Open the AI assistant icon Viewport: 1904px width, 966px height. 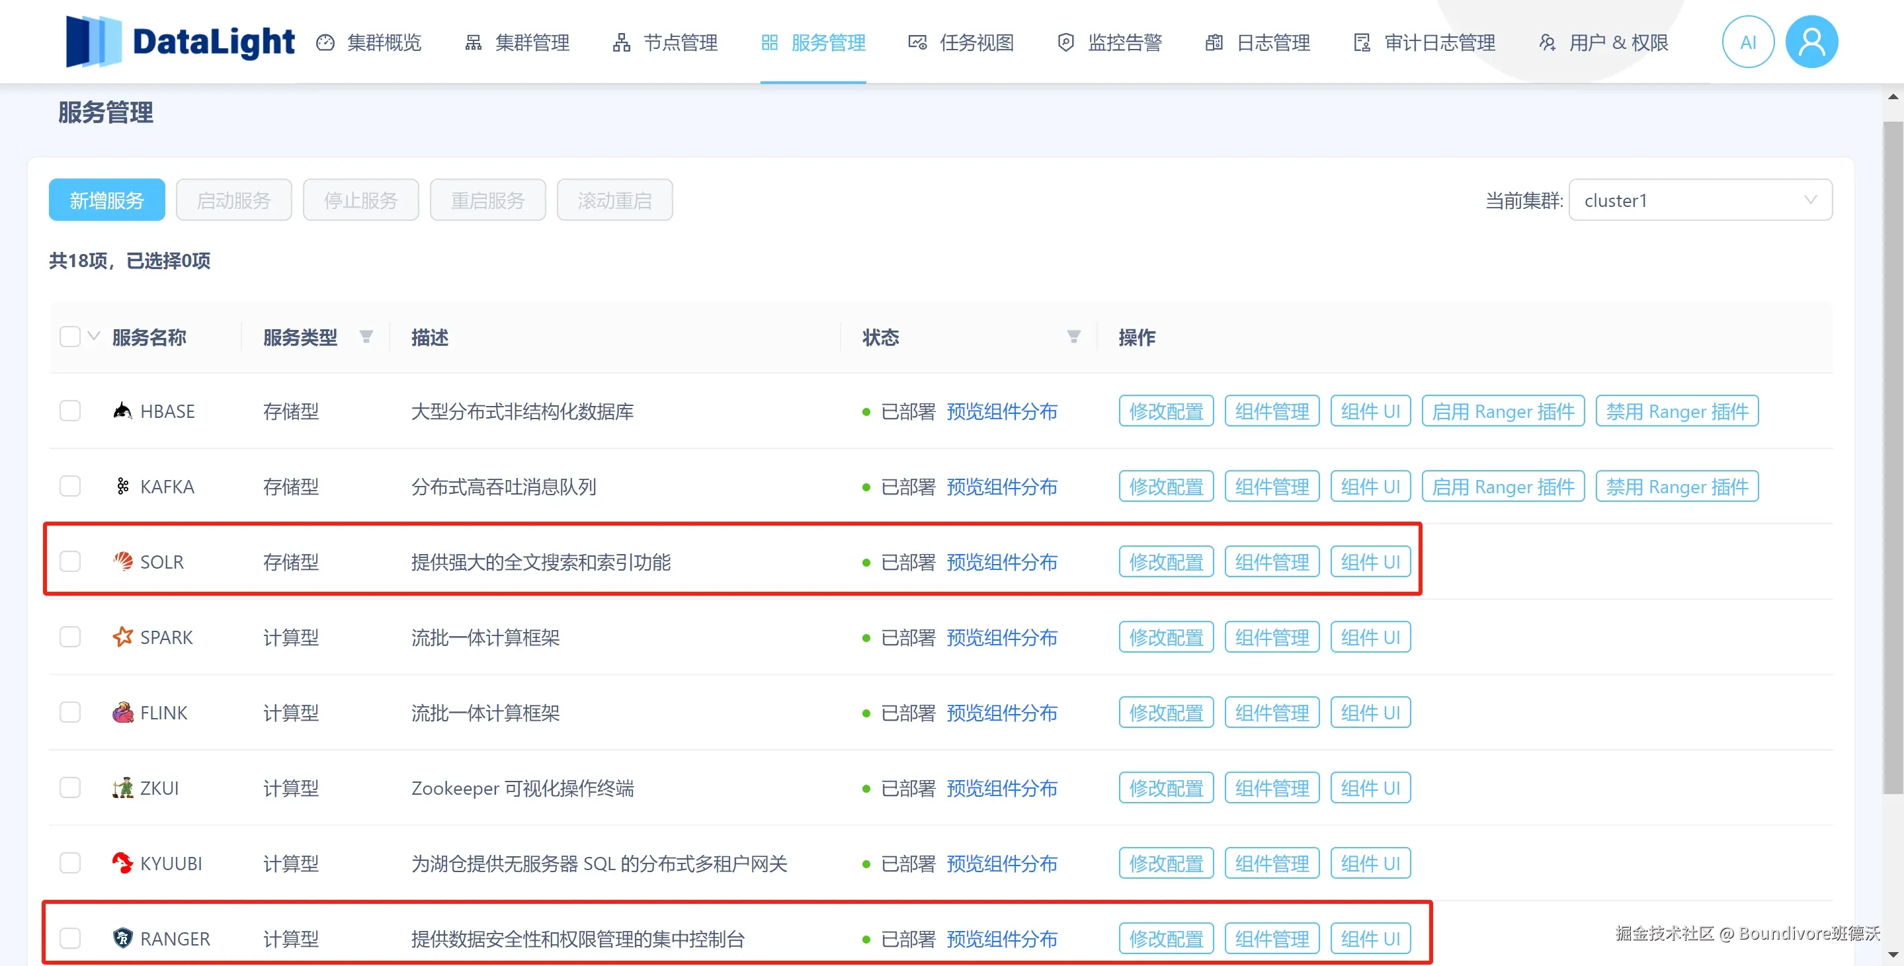[x=1747, y=42]
